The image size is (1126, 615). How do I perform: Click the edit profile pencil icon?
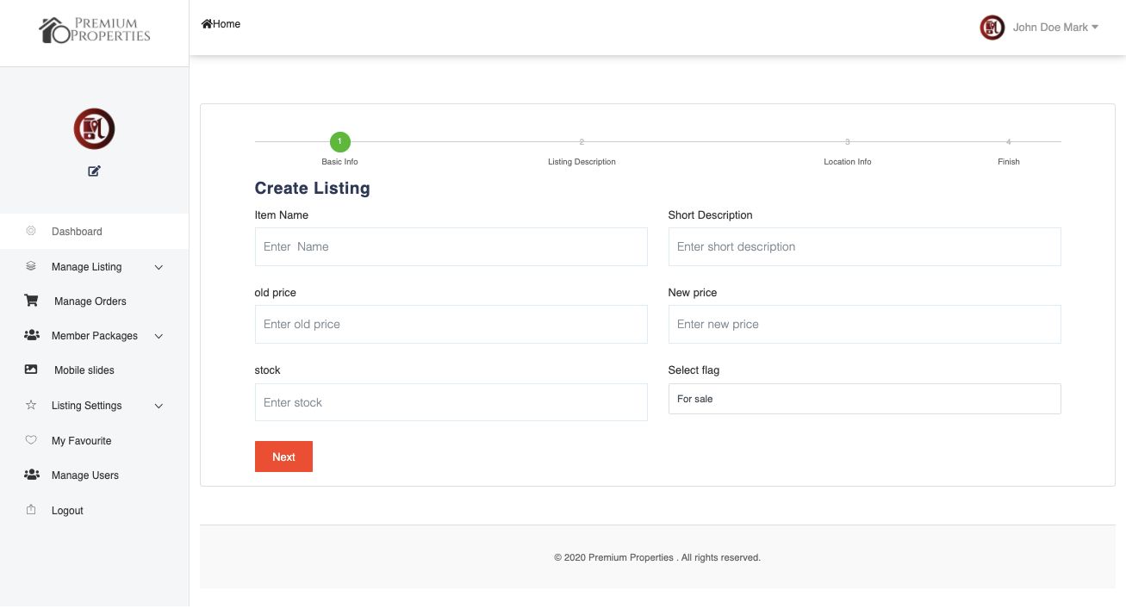point(94,171)
